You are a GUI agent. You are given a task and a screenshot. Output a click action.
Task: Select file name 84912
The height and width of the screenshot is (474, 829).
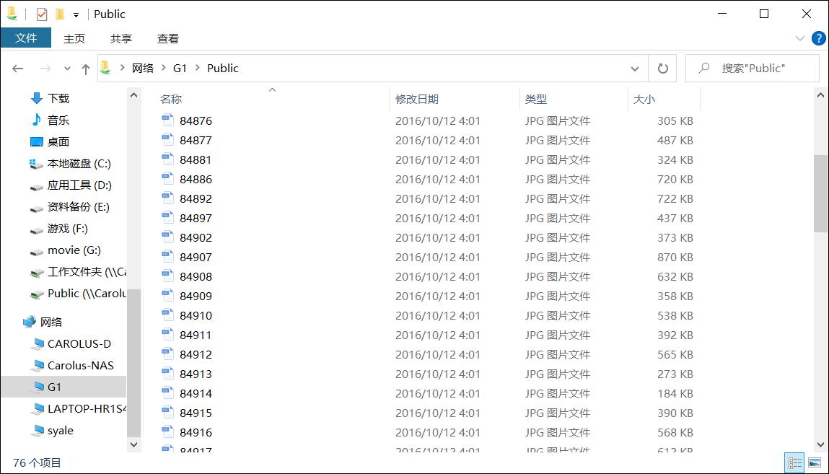(x=196, y=354)
